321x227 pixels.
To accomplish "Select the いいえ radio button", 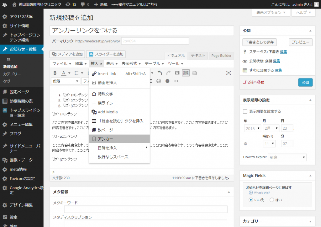I will point(250,200).
